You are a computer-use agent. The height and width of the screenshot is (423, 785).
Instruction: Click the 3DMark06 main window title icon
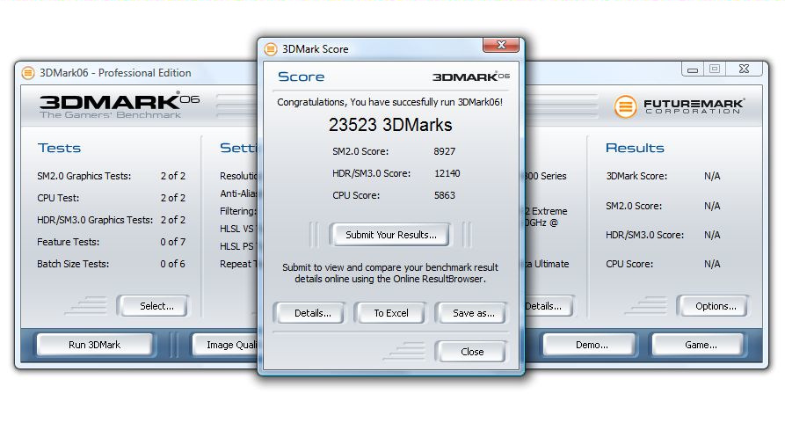tap(28, 73)
